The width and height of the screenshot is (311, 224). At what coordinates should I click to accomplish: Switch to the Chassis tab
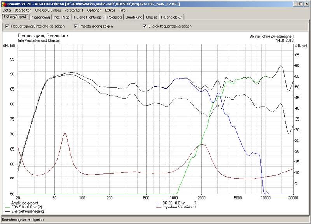pos(152,17)
